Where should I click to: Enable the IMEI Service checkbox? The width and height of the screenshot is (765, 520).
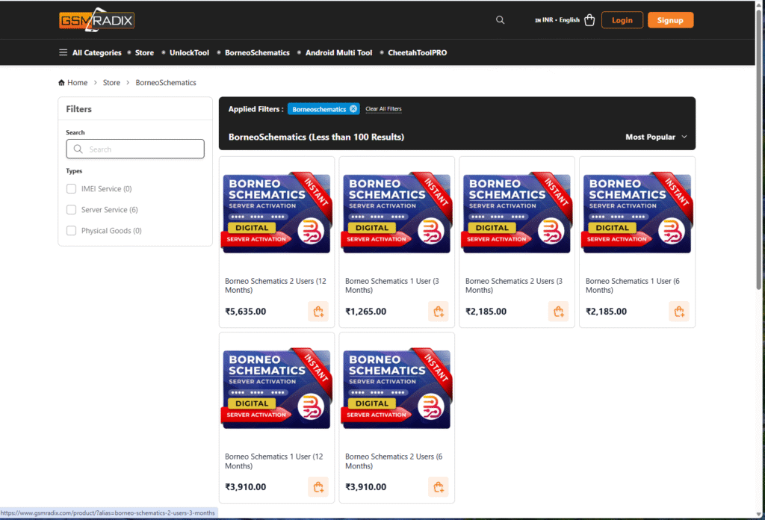click(x=72, y=189)
